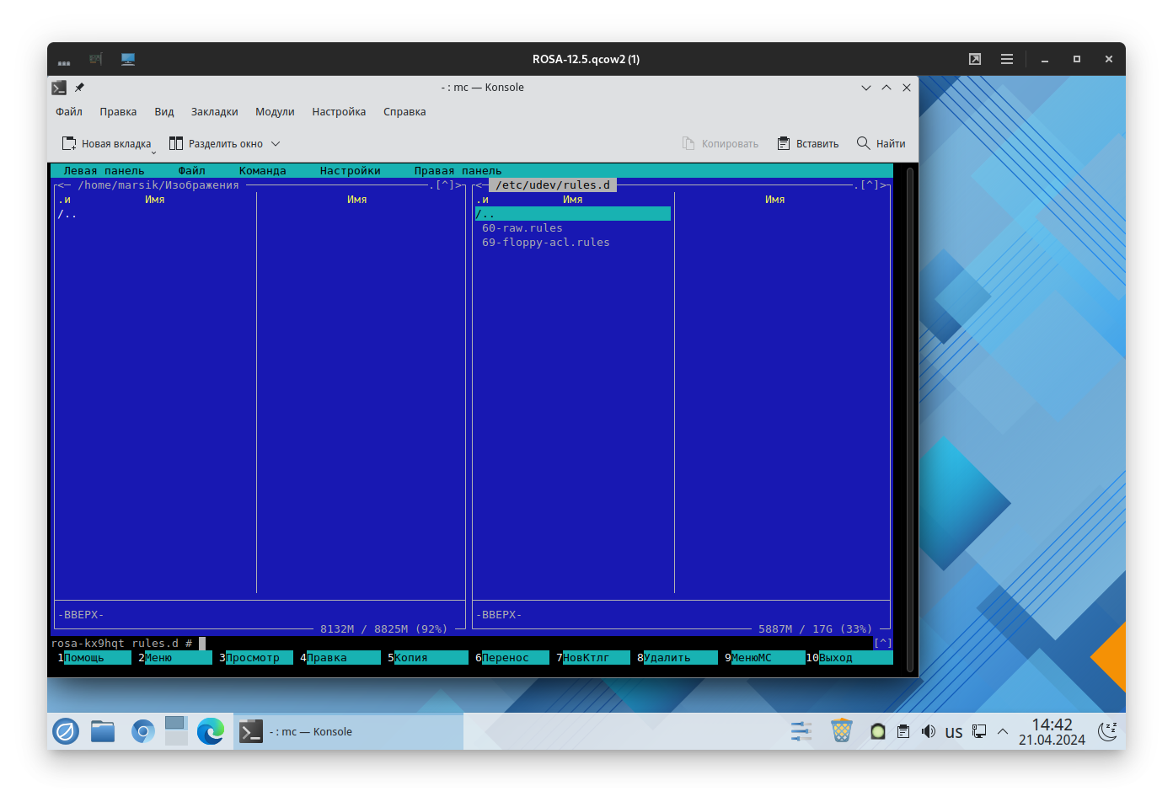Show hidden system tray icons with the arrow
This screenshot has height=802, width=1173.
pos(1003,731)
